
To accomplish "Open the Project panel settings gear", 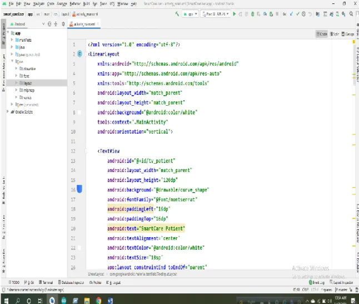I will [63, 24].
